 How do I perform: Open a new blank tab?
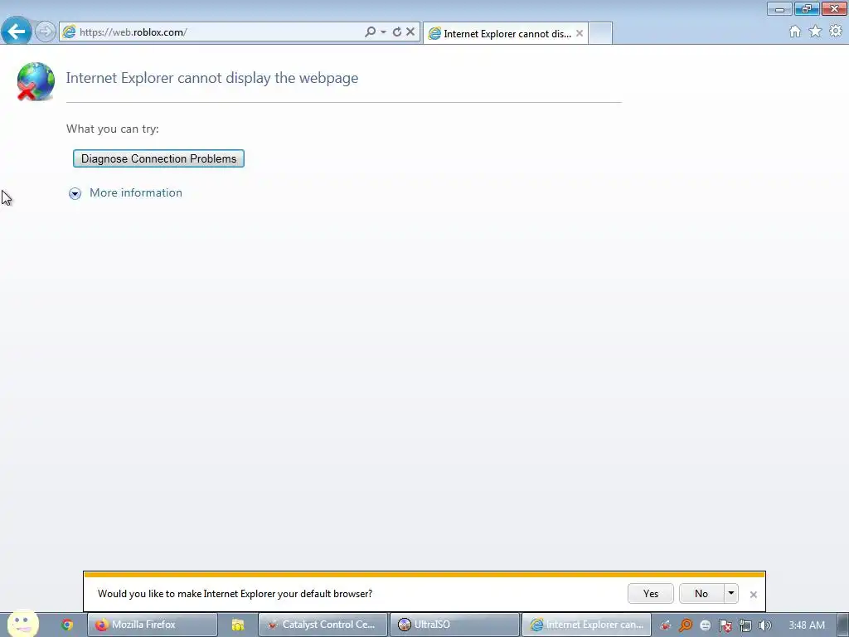click(x=600, y=33)
